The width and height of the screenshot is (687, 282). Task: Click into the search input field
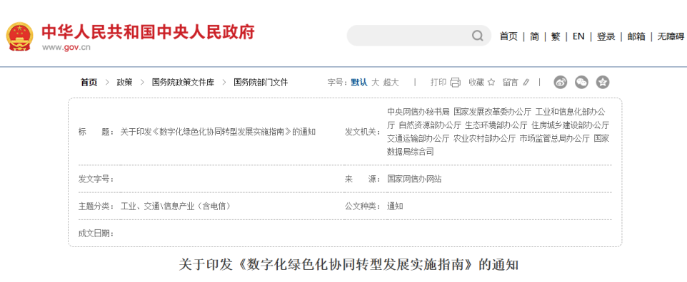[408, 36]
